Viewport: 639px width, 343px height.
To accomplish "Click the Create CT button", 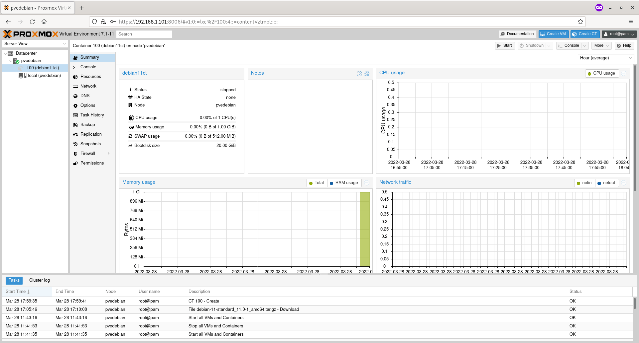I will (x=585, y=34).
